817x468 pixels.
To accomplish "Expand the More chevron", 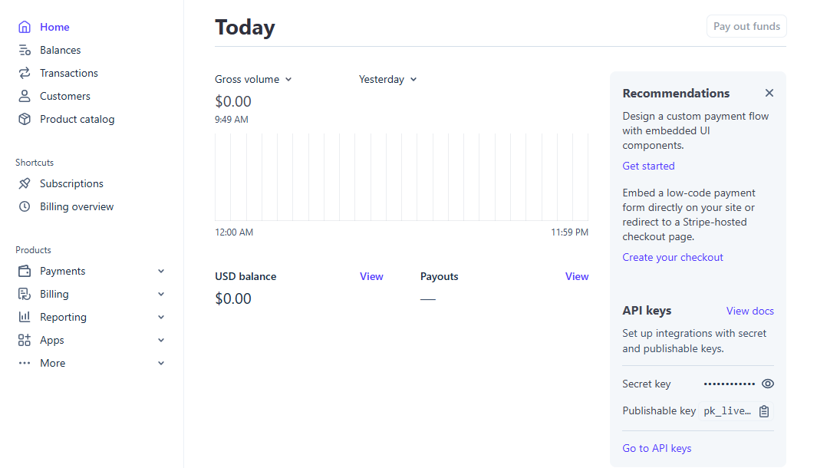I will (x=161, y=363).
